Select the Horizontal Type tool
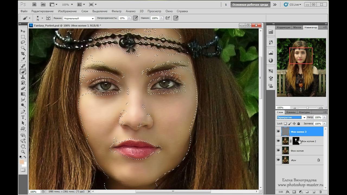The height and width of the screenshot is (195, 347). [x=23, y=117]
